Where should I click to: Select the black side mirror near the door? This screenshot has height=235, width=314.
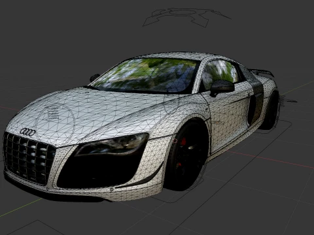pyautogui.click(x=222, y=87)
